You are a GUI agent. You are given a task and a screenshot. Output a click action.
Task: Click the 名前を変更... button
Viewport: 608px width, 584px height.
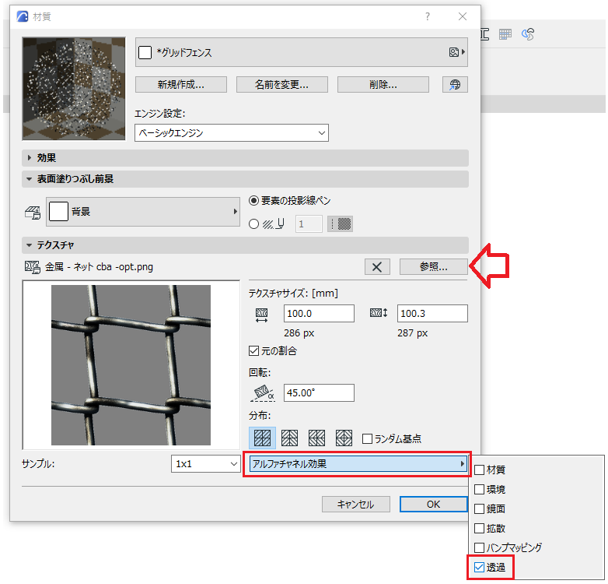coord(282,84)
